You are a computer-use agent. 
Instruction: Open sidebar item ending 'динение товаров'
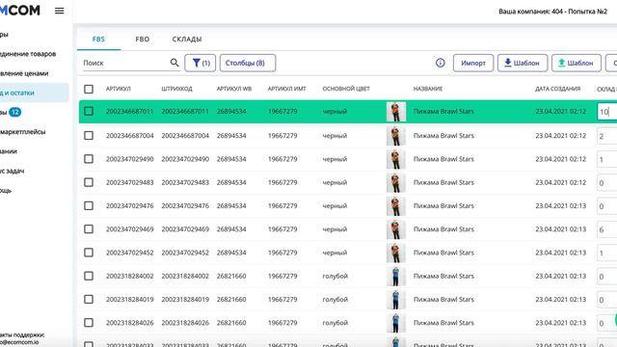[28, 54]
